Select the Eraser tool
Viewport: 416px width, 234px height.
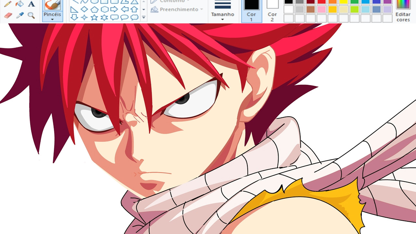pos(8,15)
